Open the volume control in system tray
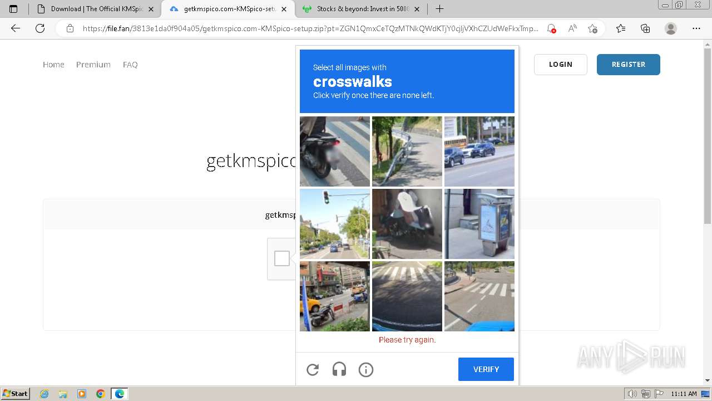The image size is (712, 401). click(x=632, y=394)
